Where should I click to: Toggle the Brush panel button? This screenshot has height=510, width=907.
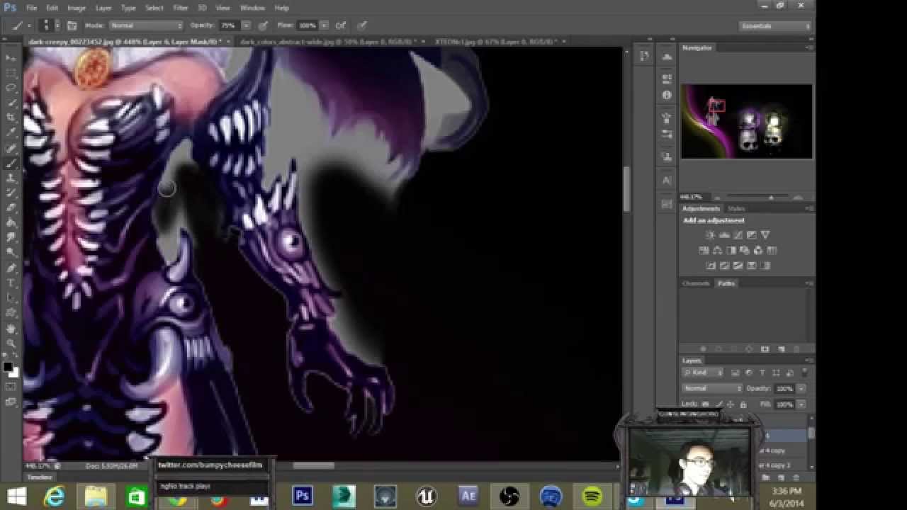click(x=72, y=25)
